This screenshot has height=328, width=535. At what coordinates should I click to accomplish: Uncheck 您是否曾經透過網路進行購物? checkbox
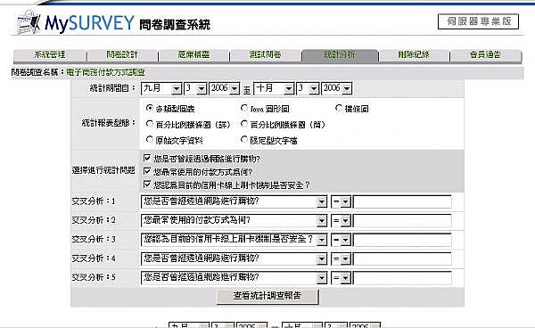click(x=147, y=158)
